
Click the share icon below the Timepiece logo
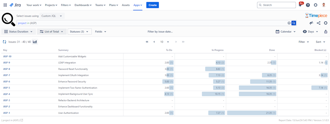(x=318, y=23)
